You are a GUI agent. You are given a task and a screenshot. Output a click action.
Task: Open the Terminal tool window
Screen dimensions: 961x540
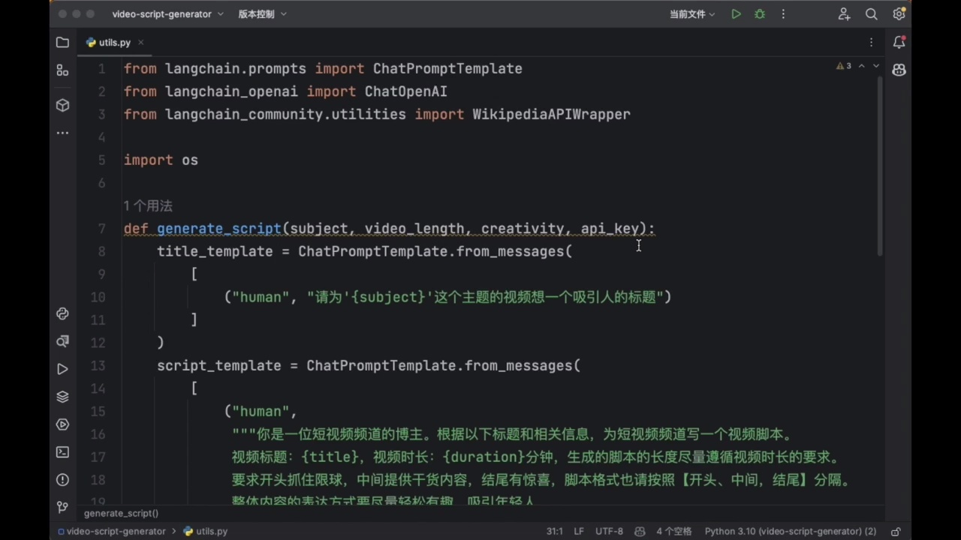tap(62, 451)
